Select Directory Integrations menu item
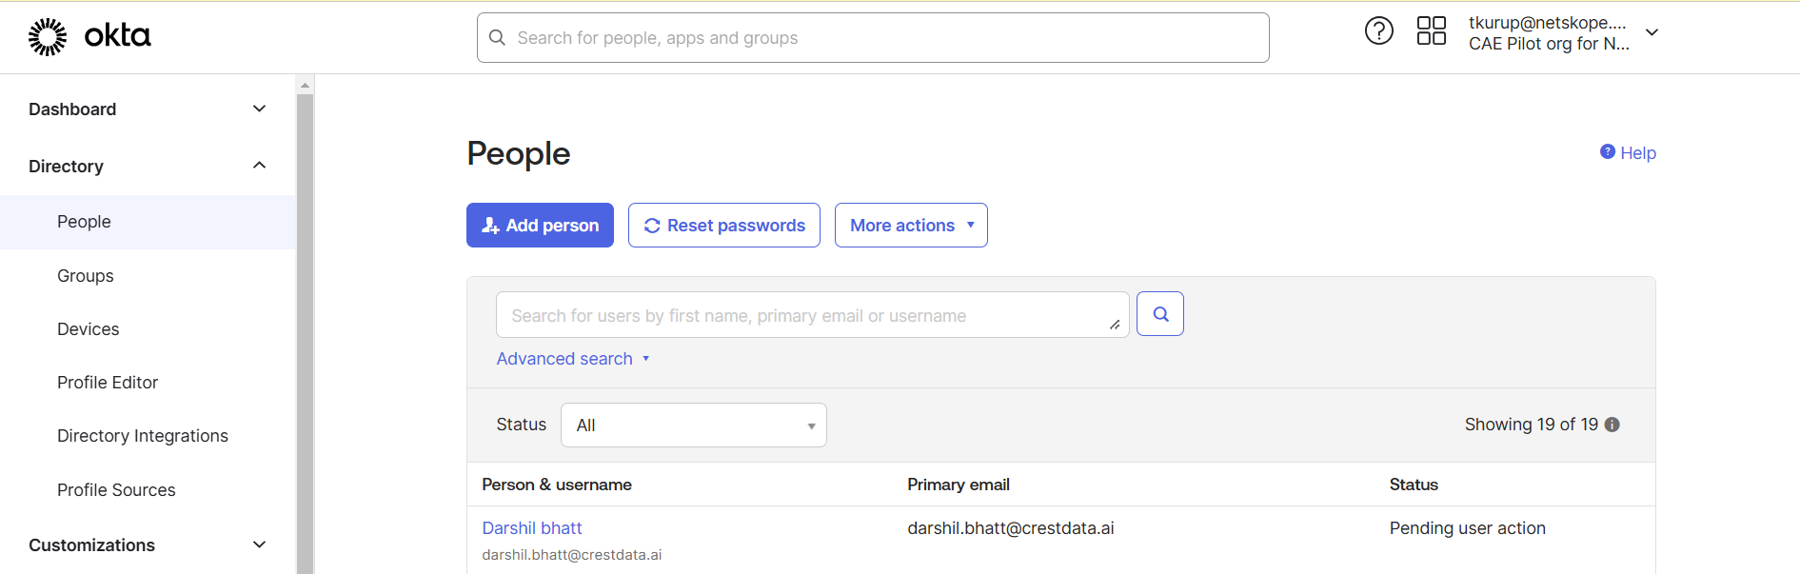This screenshot has height=574, width=1800. [143, 436]
